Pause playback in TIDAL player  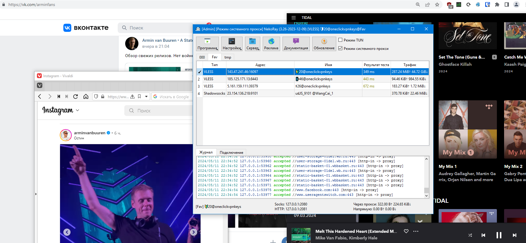point(499,235)
